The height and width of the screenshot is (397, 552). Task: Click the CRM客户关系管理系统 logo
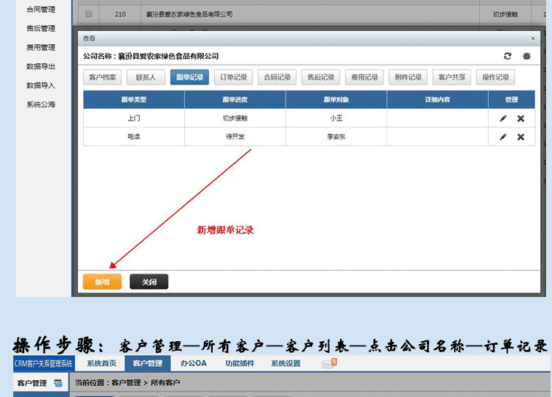point(43,363)
